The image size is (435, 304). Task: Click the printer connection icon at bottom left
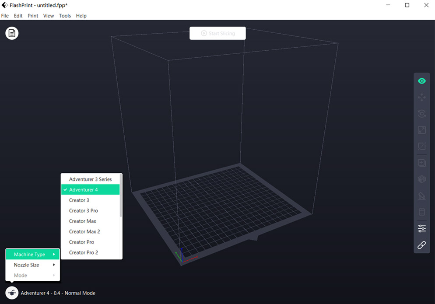pyautogui.click(x=12, y=293)
